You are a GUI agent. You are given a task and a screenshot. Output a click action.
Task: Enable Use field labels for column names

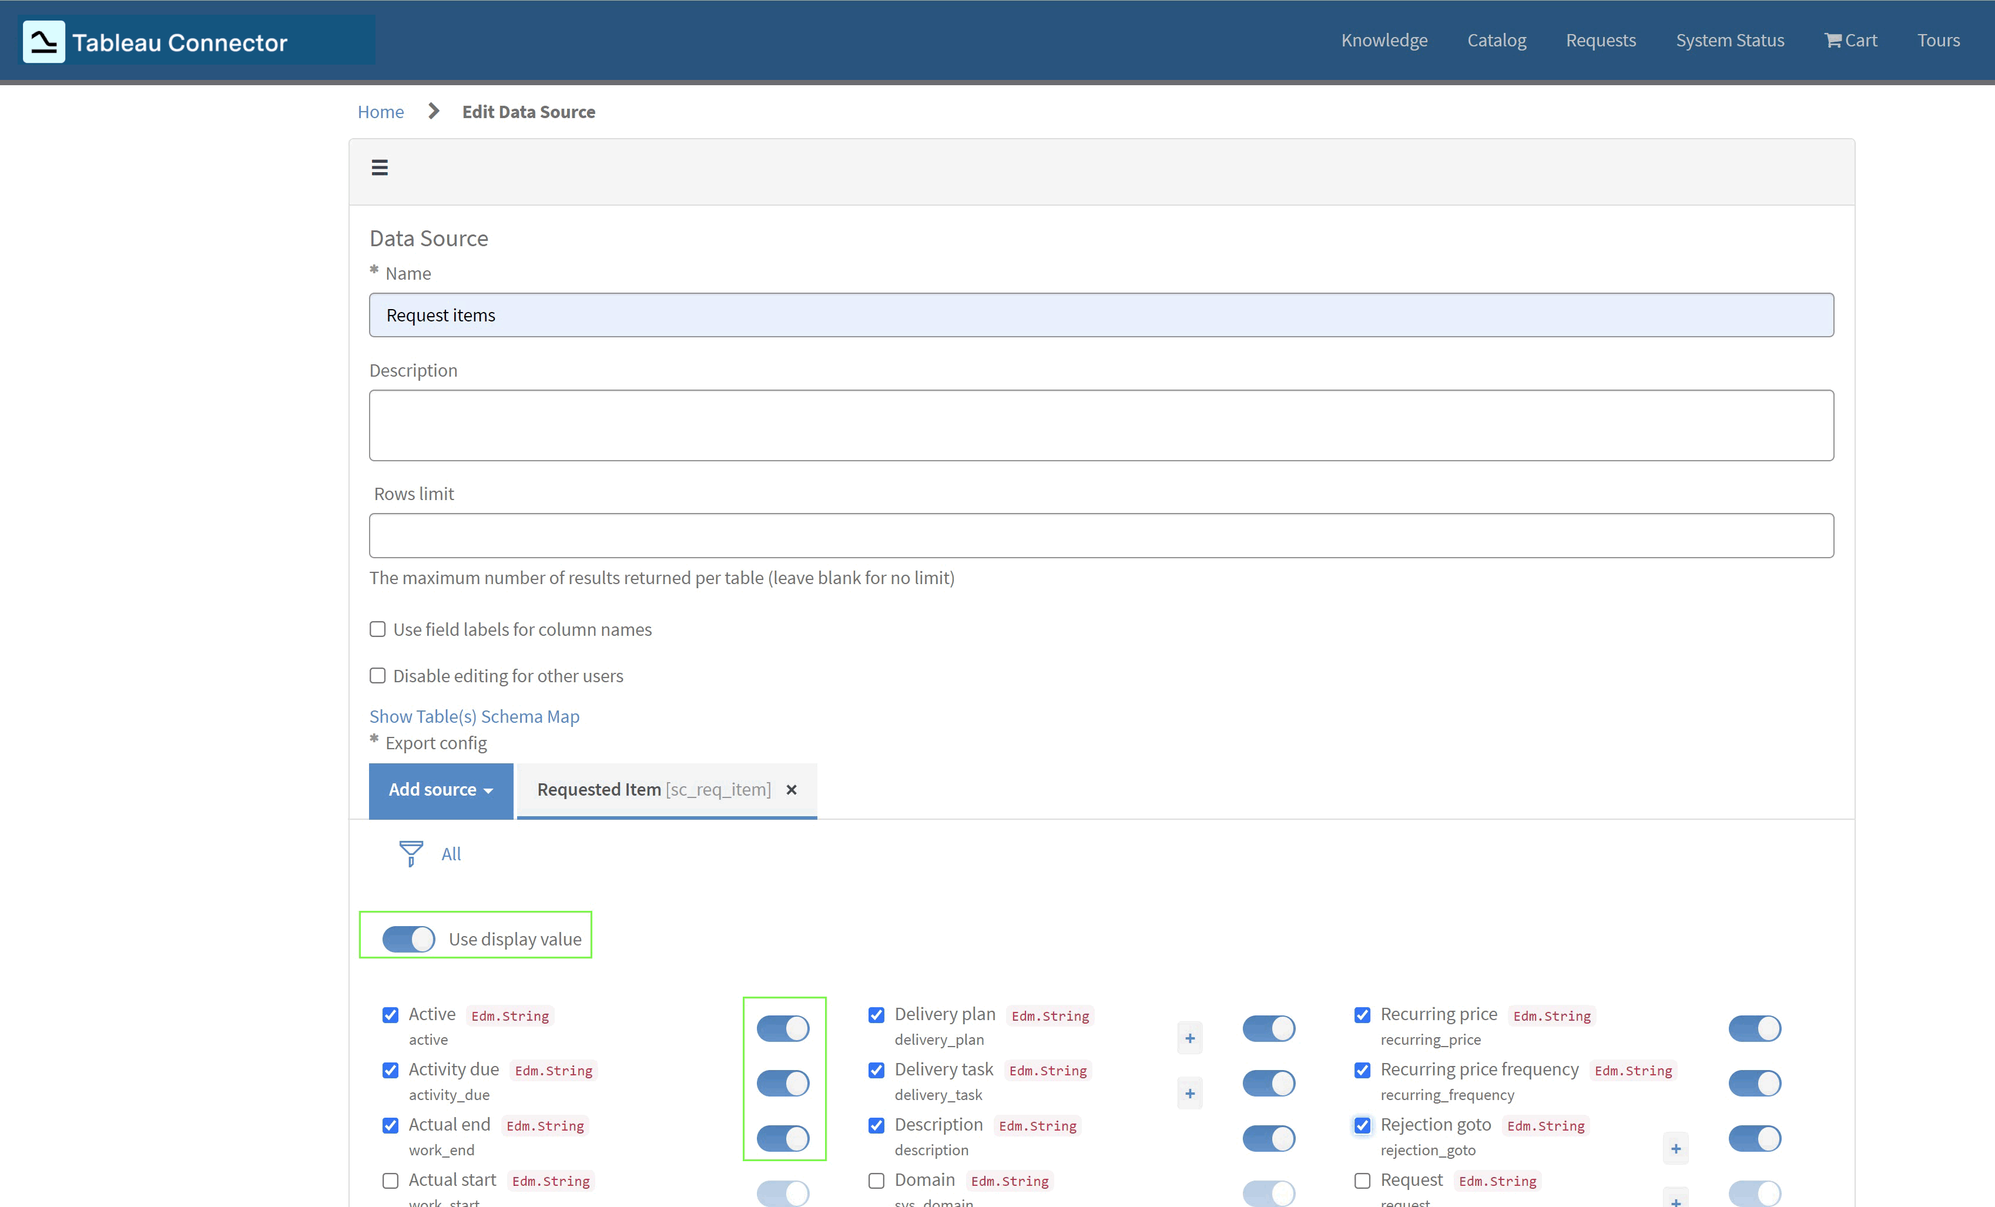377,629
